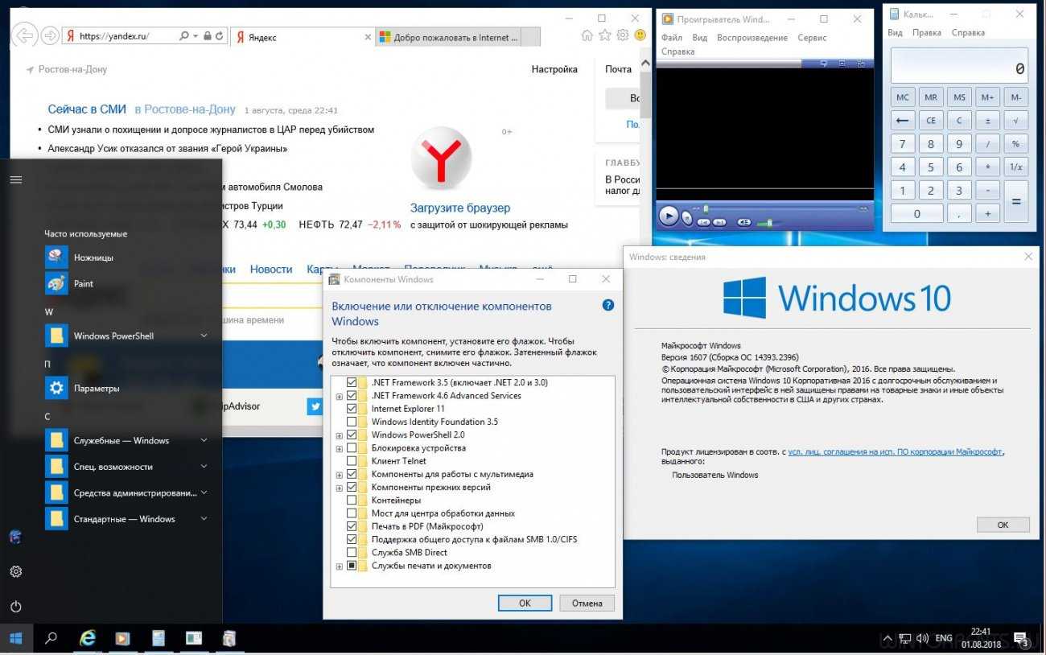This screenshot has height=655, width=1046.
Task: Click the Stop button in Media Player
Action: click(x=687, y=217)
